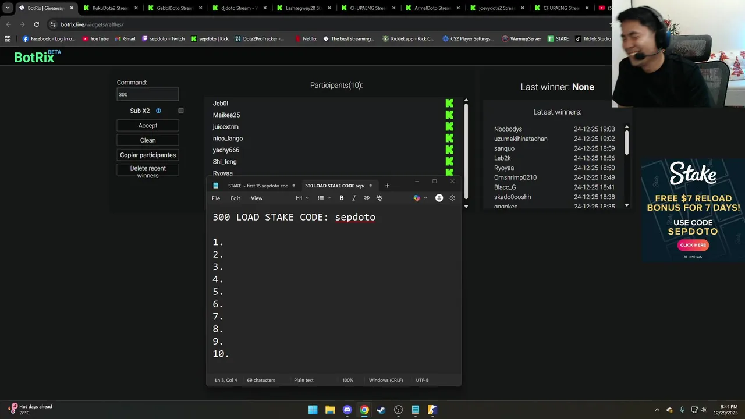Open Gmail bookmark
Image resolution: width=745 pixels, height=419 pixels.
125,38
